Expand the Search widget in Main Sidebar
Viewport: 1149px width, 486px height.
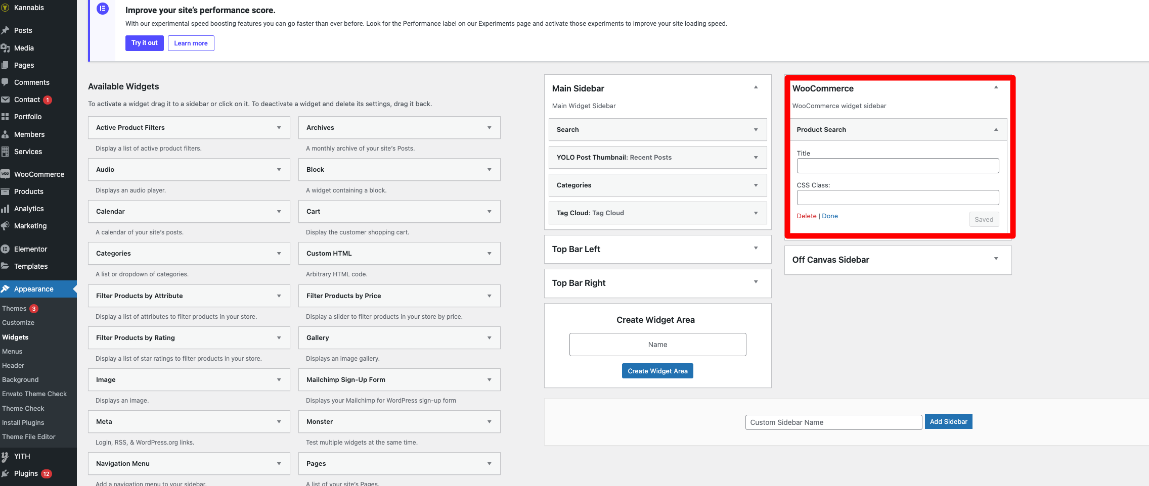756,130
